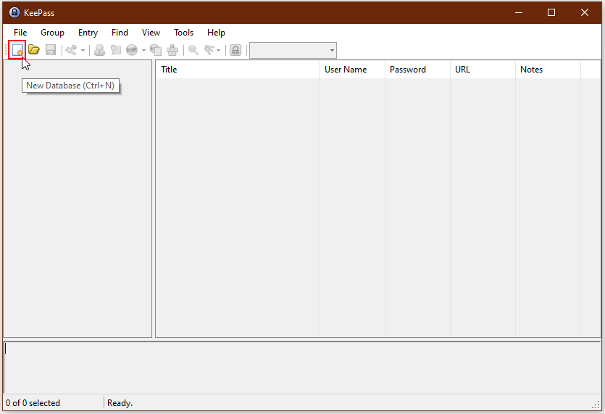Click the KeePass lock icon in title bar

pos(14,12)
